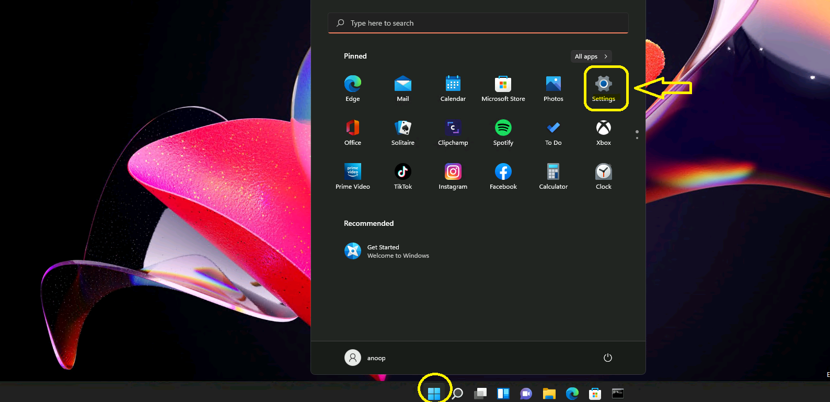The height and width of the screenshot is (402, 830).
Task: Open Task View from the taskbar
Action: tap(480, 394)
